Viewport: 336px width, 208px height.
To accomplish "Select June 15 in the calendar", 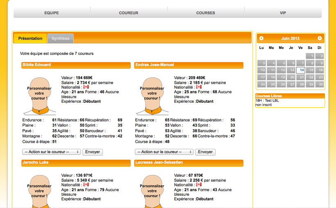I will coord(310,70).
